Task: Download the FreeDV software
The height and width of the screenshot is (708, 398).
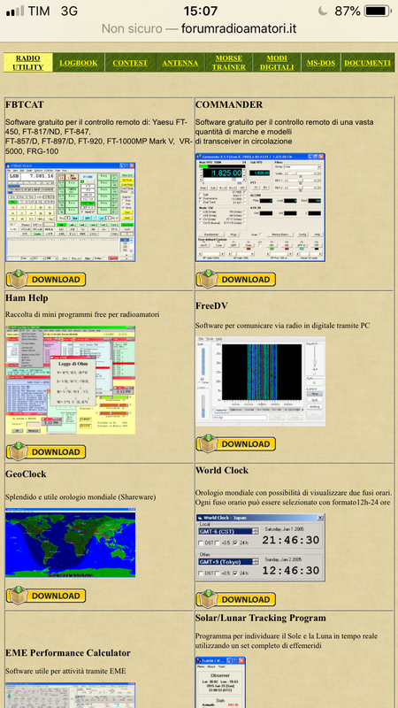Action: click(235, 443)
